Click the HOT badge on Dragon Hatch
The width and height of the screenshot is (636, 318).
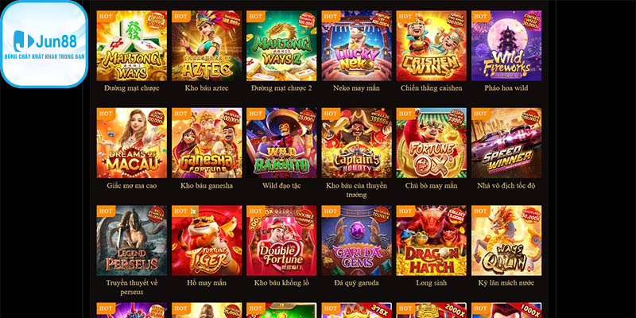pos(405,211)
